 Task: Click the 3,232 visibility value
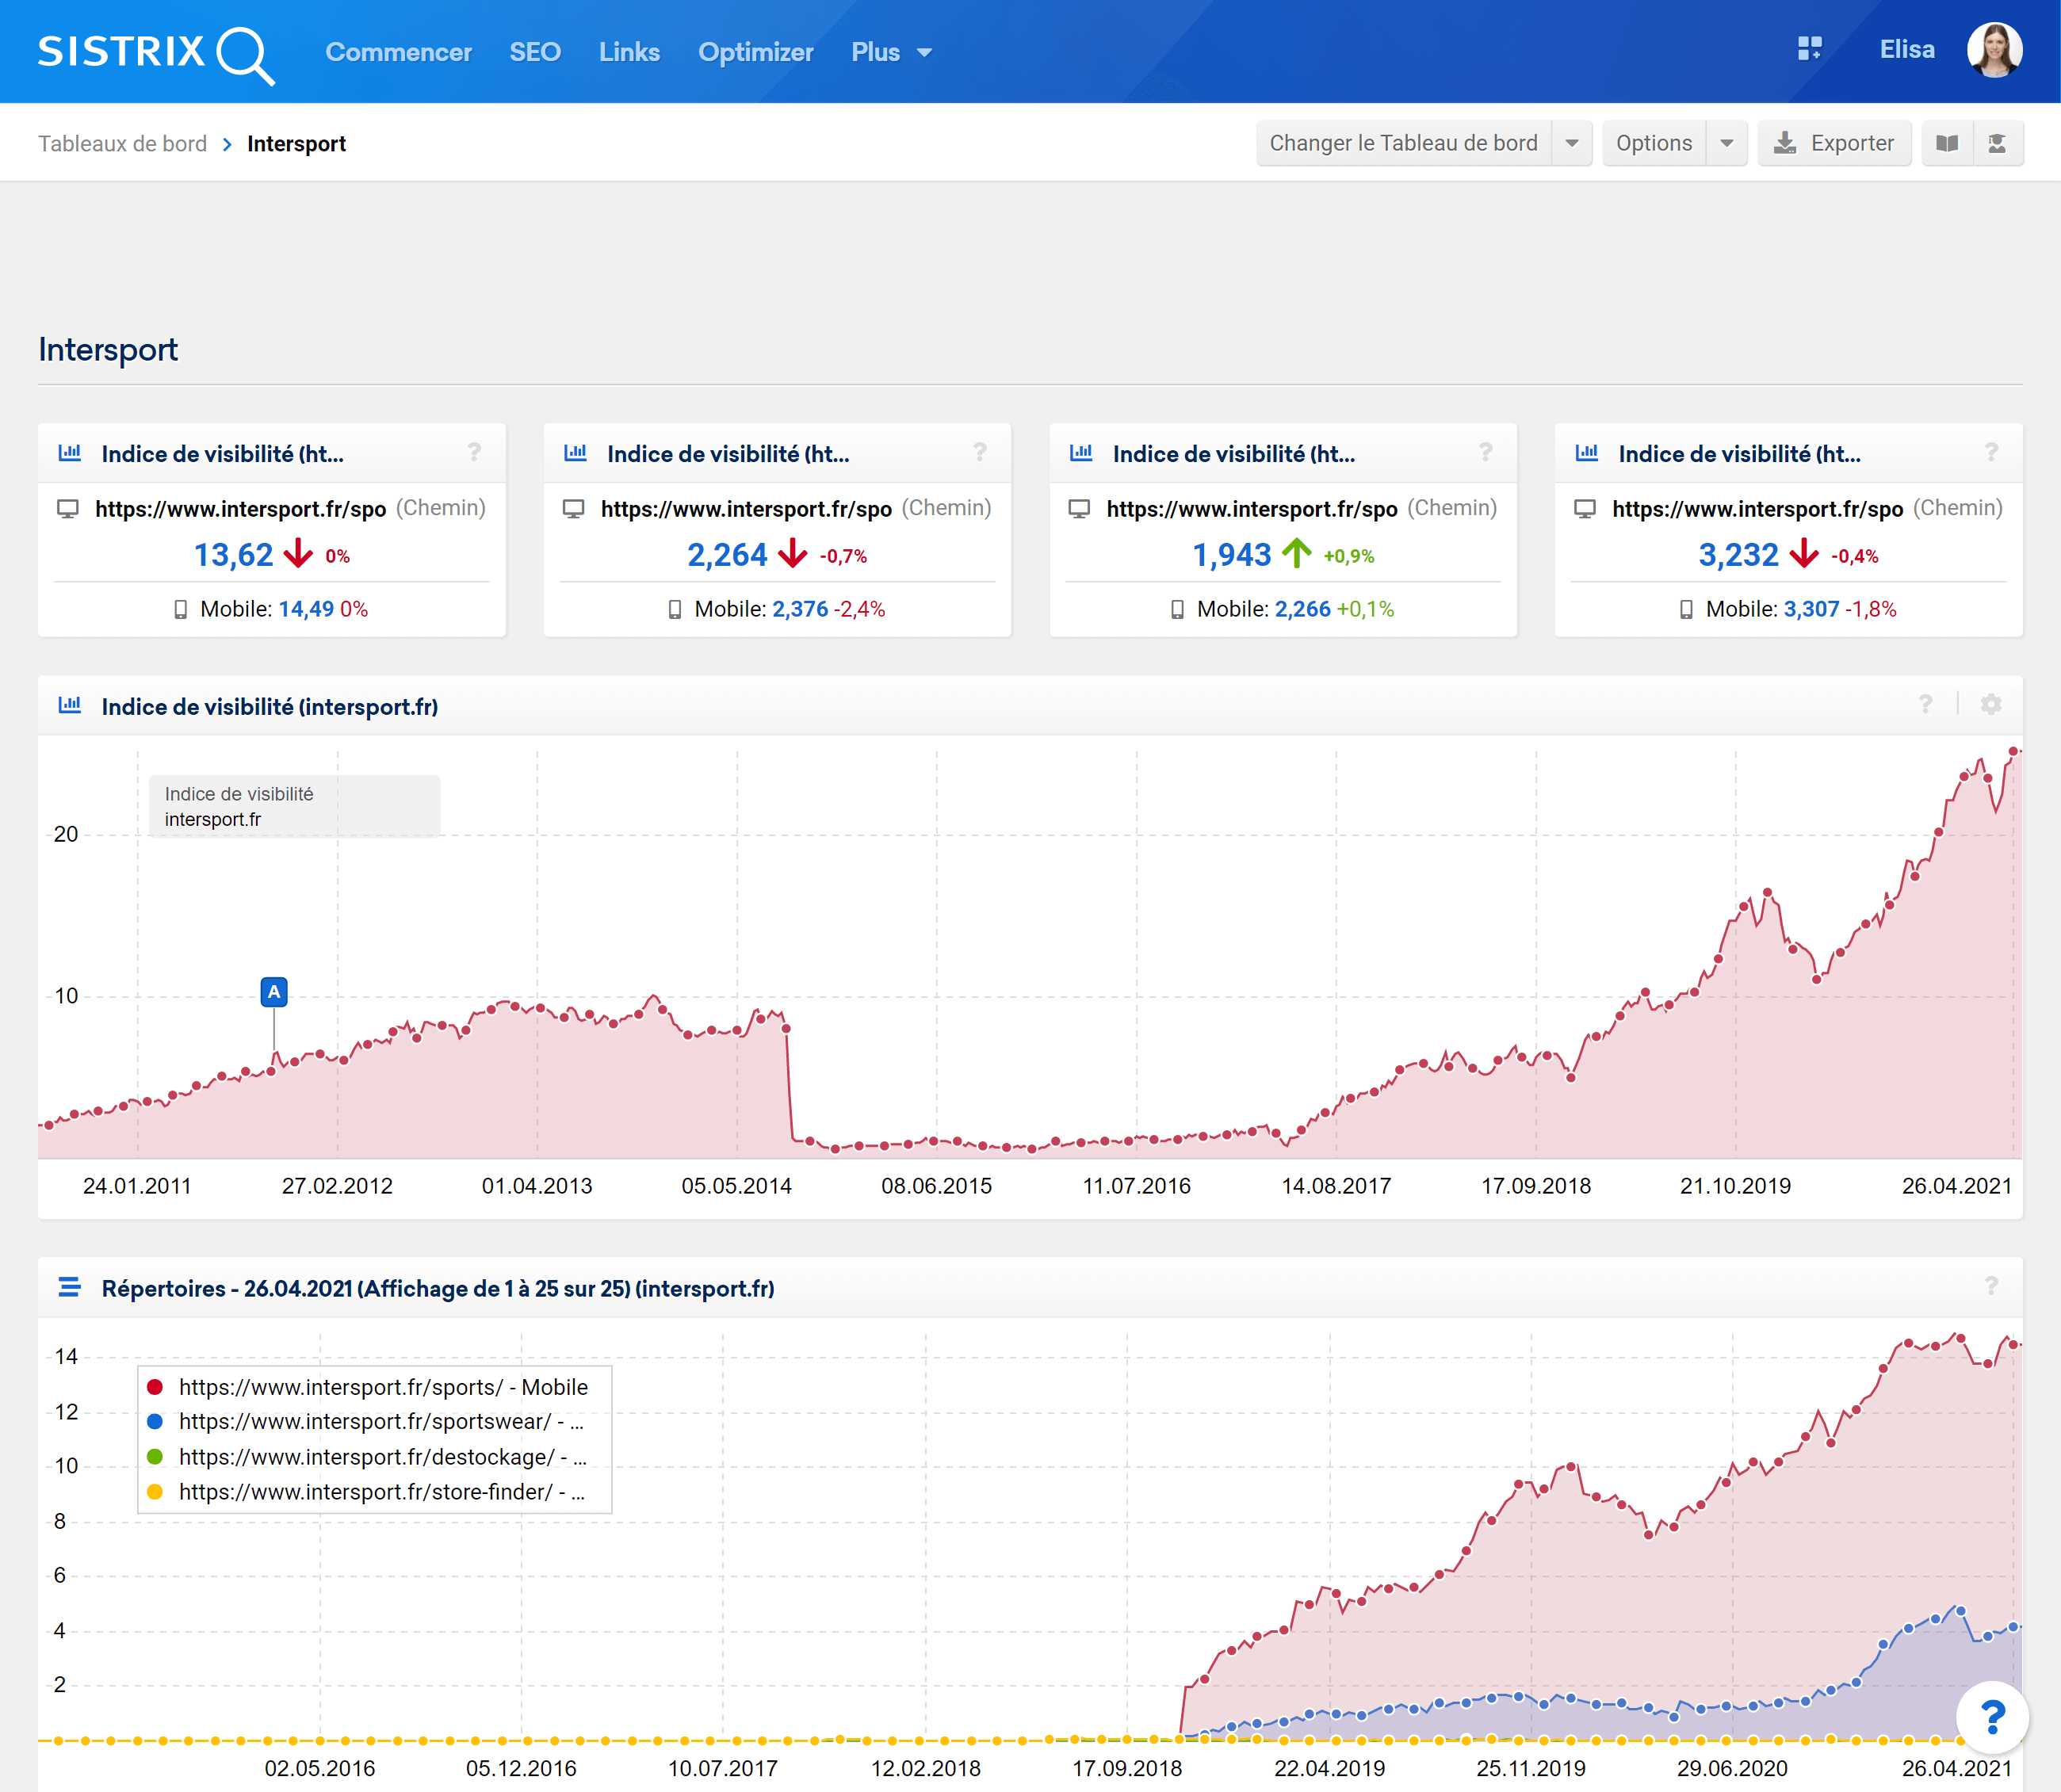(x=1739, y=554)
